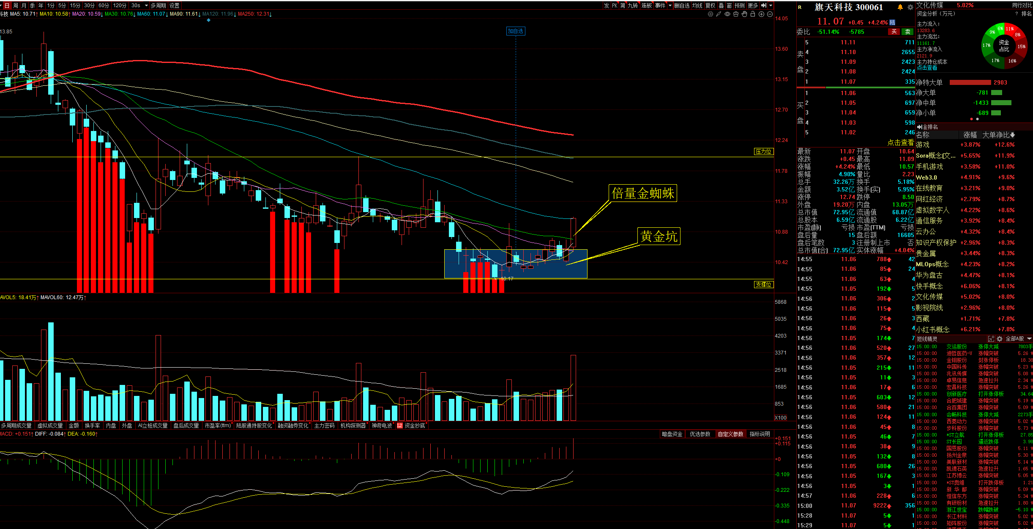Open stock settings gear beside bell
The image size is (1033, 529).
[910, 7]
